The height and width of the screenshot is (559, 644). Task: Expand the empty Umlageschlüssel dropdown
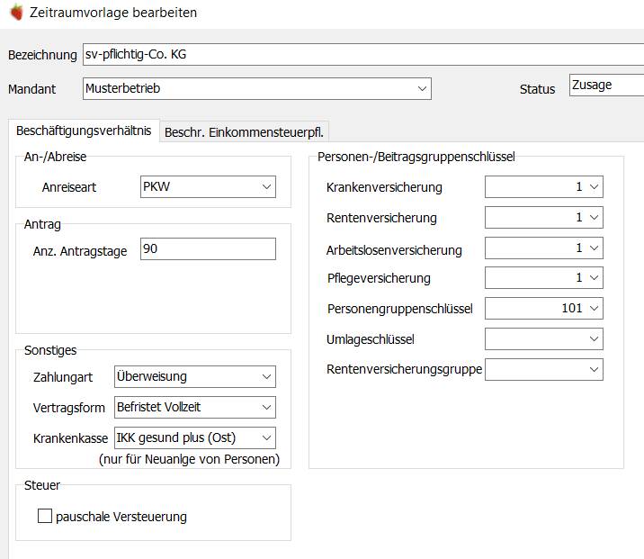point(544,338)
